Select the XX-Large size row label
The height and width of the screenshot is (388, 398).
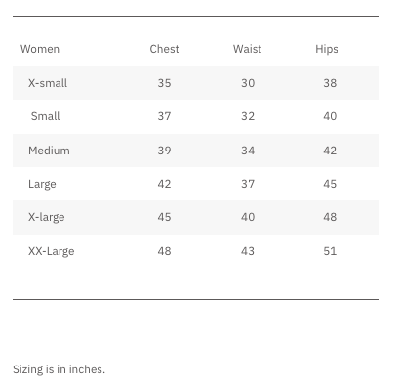pos(52,251)
